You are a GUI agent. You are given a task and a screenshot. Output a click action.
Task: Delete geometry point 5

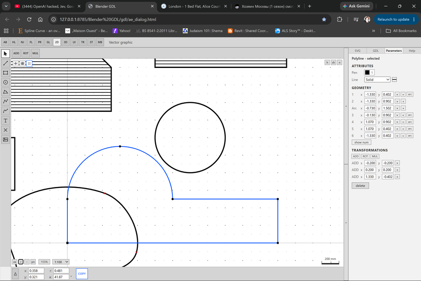coord(397,129)
